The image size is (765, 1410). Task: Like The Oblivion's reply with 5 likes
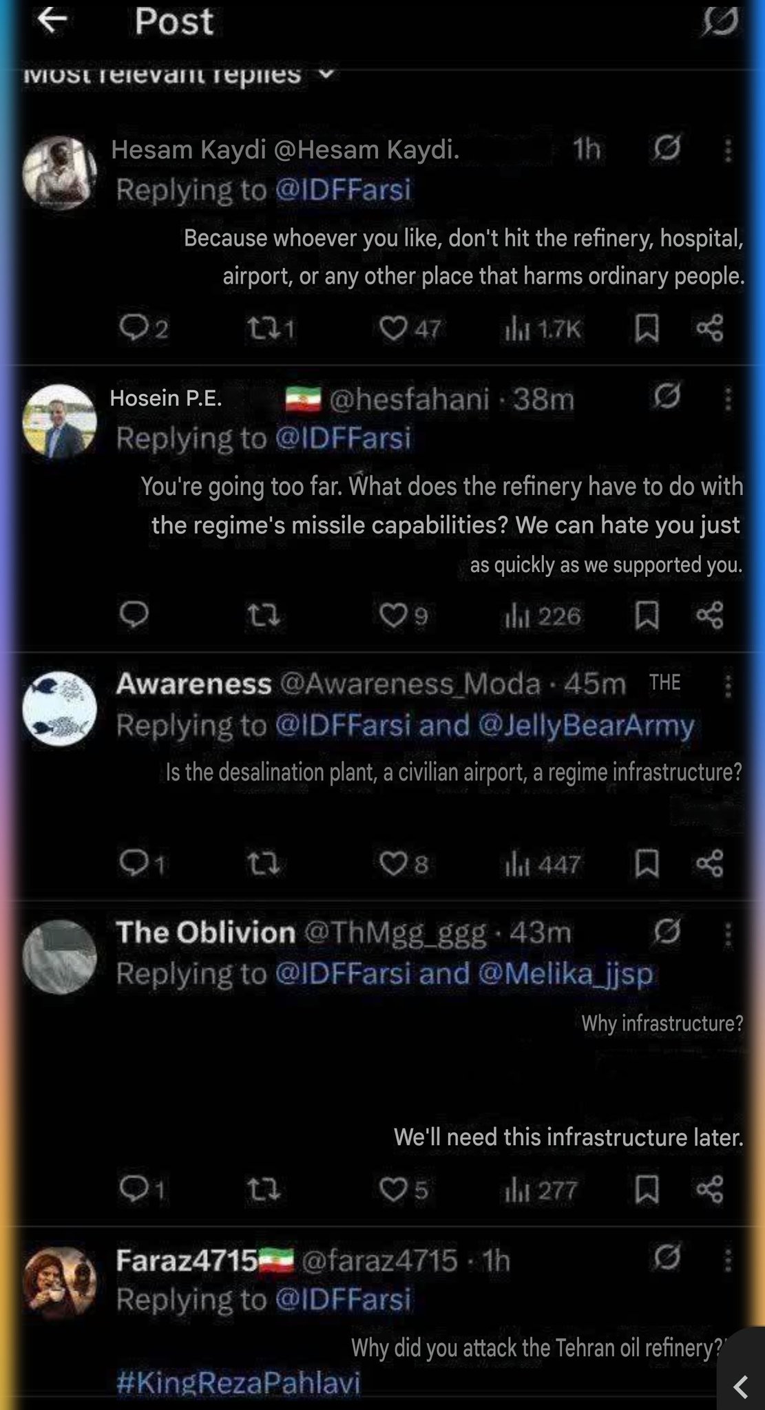point(404,1189)
